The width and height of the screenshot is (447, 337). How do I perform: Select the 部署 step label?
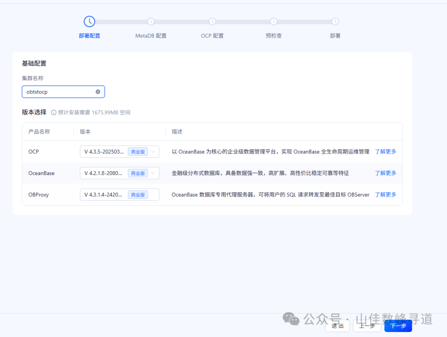tap(335, 36)
